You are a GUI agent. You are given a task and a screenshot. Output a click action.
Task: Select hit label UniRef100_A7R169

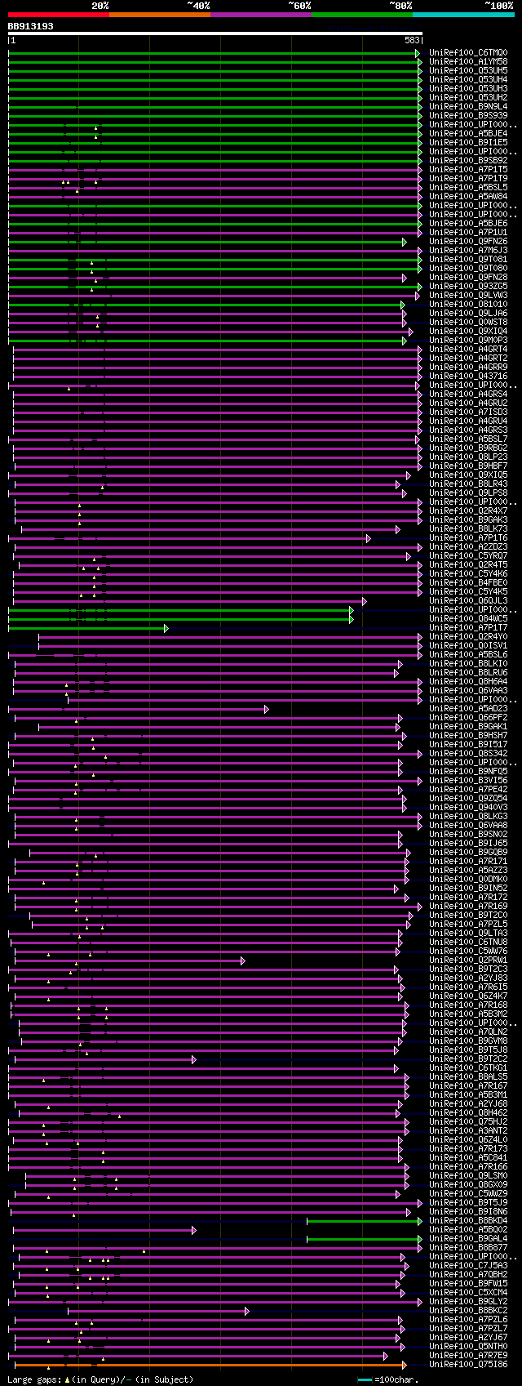468,907
